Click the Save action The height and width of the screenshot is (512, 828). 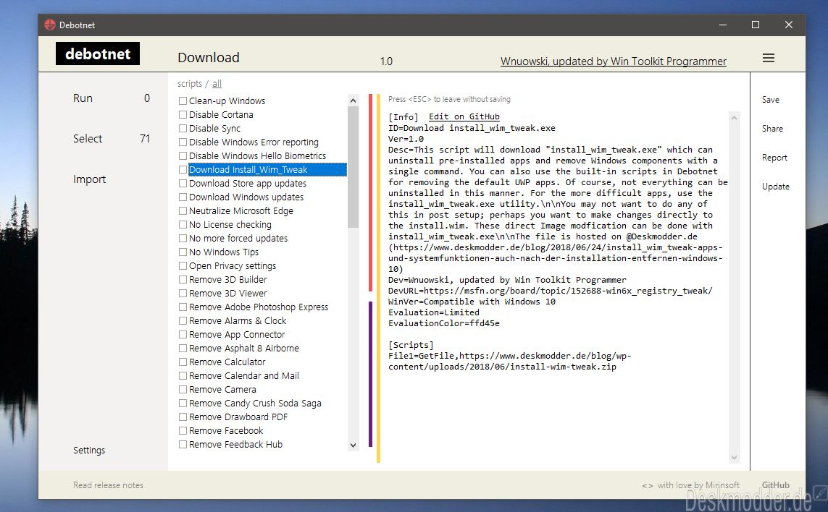[771, 100]
